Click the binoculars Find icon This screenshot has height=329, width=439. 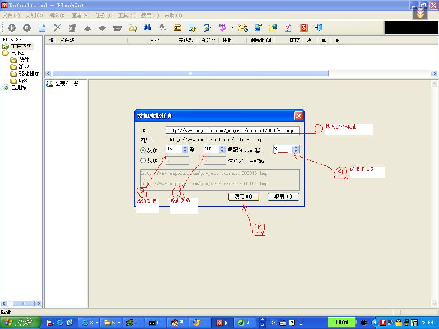[x=147, y=27]
